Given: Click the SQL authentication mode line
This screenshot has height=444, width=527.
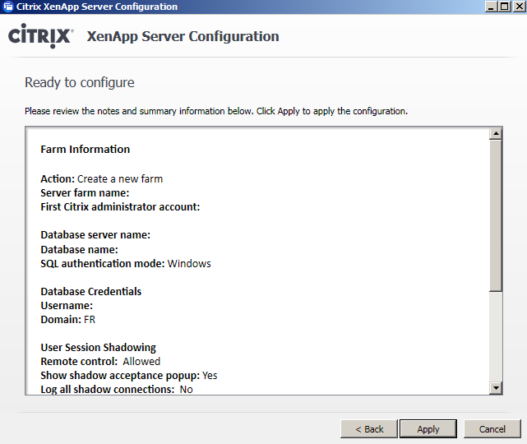Looking at the screenshot, I should coord(126,263).
